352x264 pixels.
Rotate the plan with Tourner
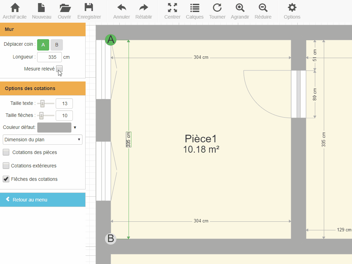pyautogui.click(x=217, y=11)
